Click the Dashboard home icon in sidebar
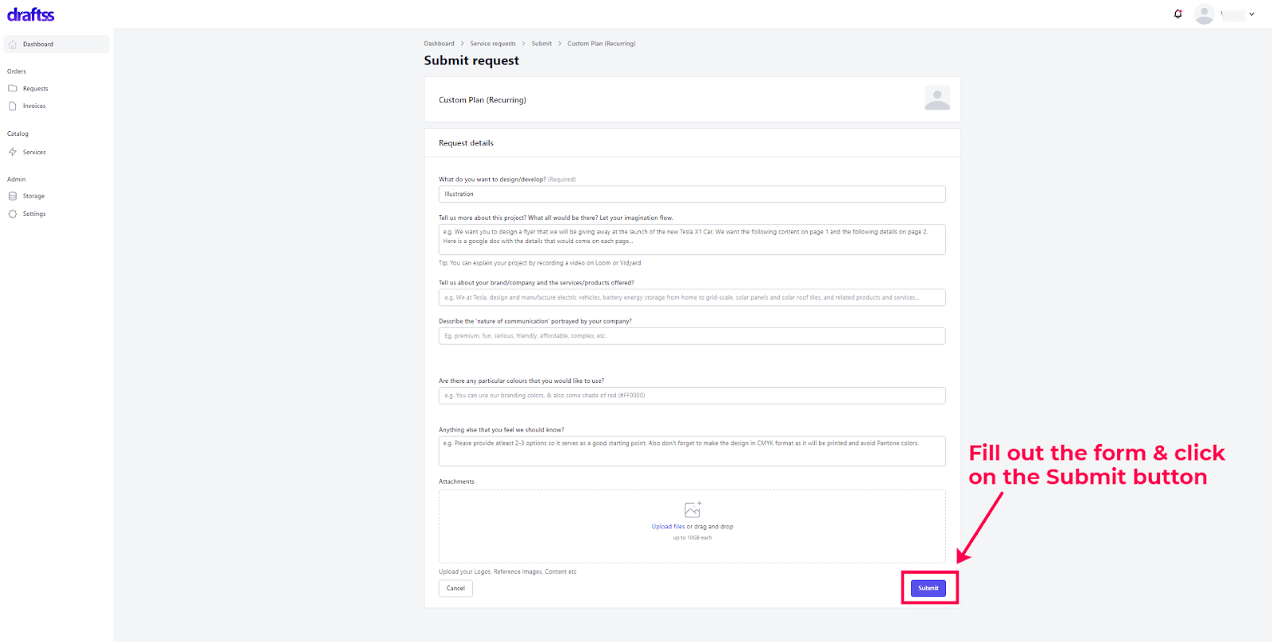 coord(13,44)
